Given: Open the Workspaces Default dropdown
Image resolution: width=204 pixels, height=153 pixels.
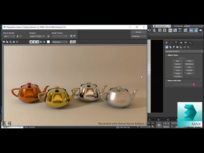Looking at the screenshot, I should point(193,26).
